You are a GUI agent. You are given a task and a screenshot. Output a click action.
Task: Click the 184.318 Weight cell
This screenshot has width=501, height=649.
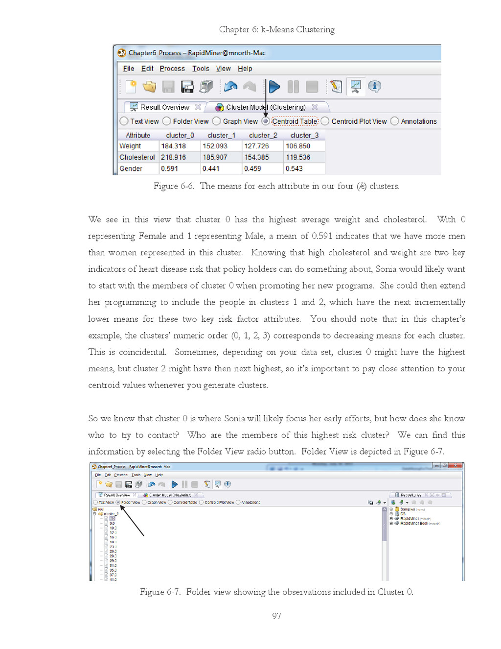[x=180, y=146]
